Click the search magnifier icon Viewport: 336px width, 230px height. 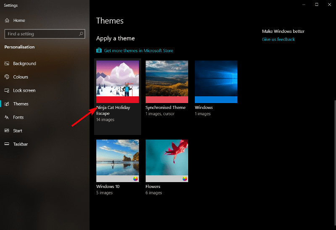(x=81, y=34)
